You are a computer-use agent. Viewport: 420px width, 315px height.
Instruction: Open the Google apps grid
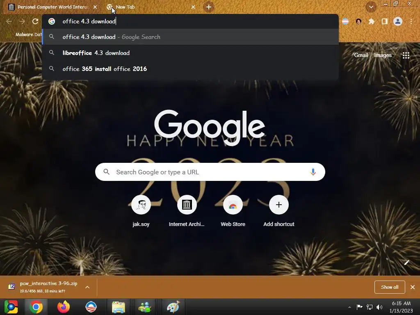coord(406,55)
